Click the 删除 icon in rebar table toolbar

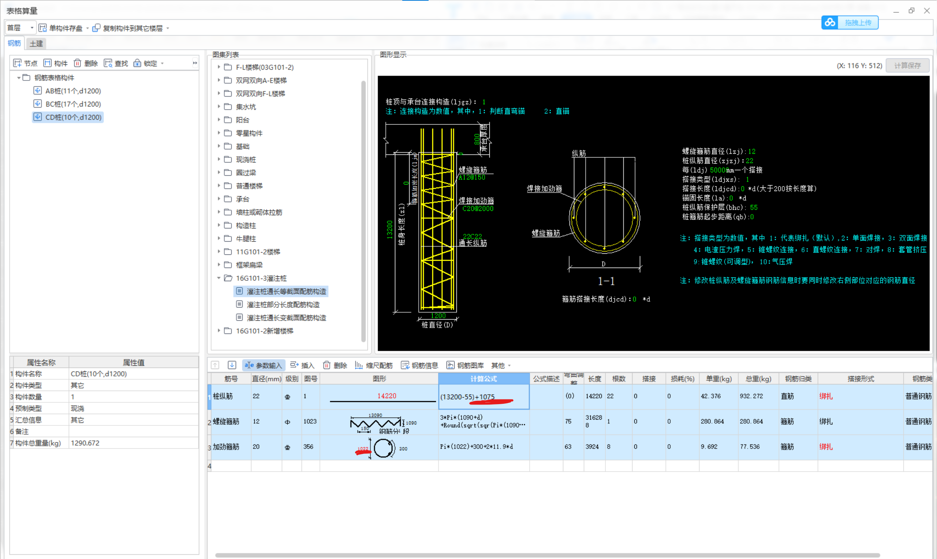pos(326,365)
